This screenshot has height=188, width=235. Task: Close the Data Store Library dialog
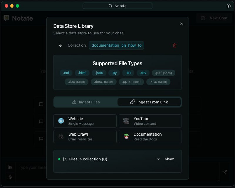[x=182, y=24]
